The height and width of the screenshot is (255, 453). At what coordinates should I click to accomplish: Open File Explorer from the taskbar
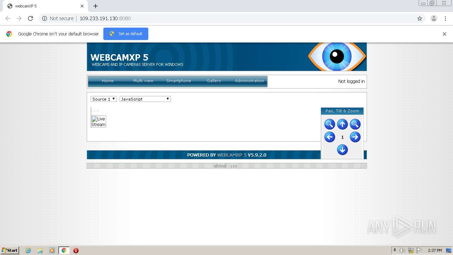point(40,250)
